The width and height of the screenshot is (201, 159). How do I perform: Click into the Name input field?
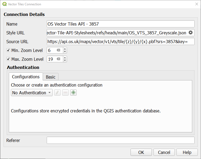click(x=120, y=24)
